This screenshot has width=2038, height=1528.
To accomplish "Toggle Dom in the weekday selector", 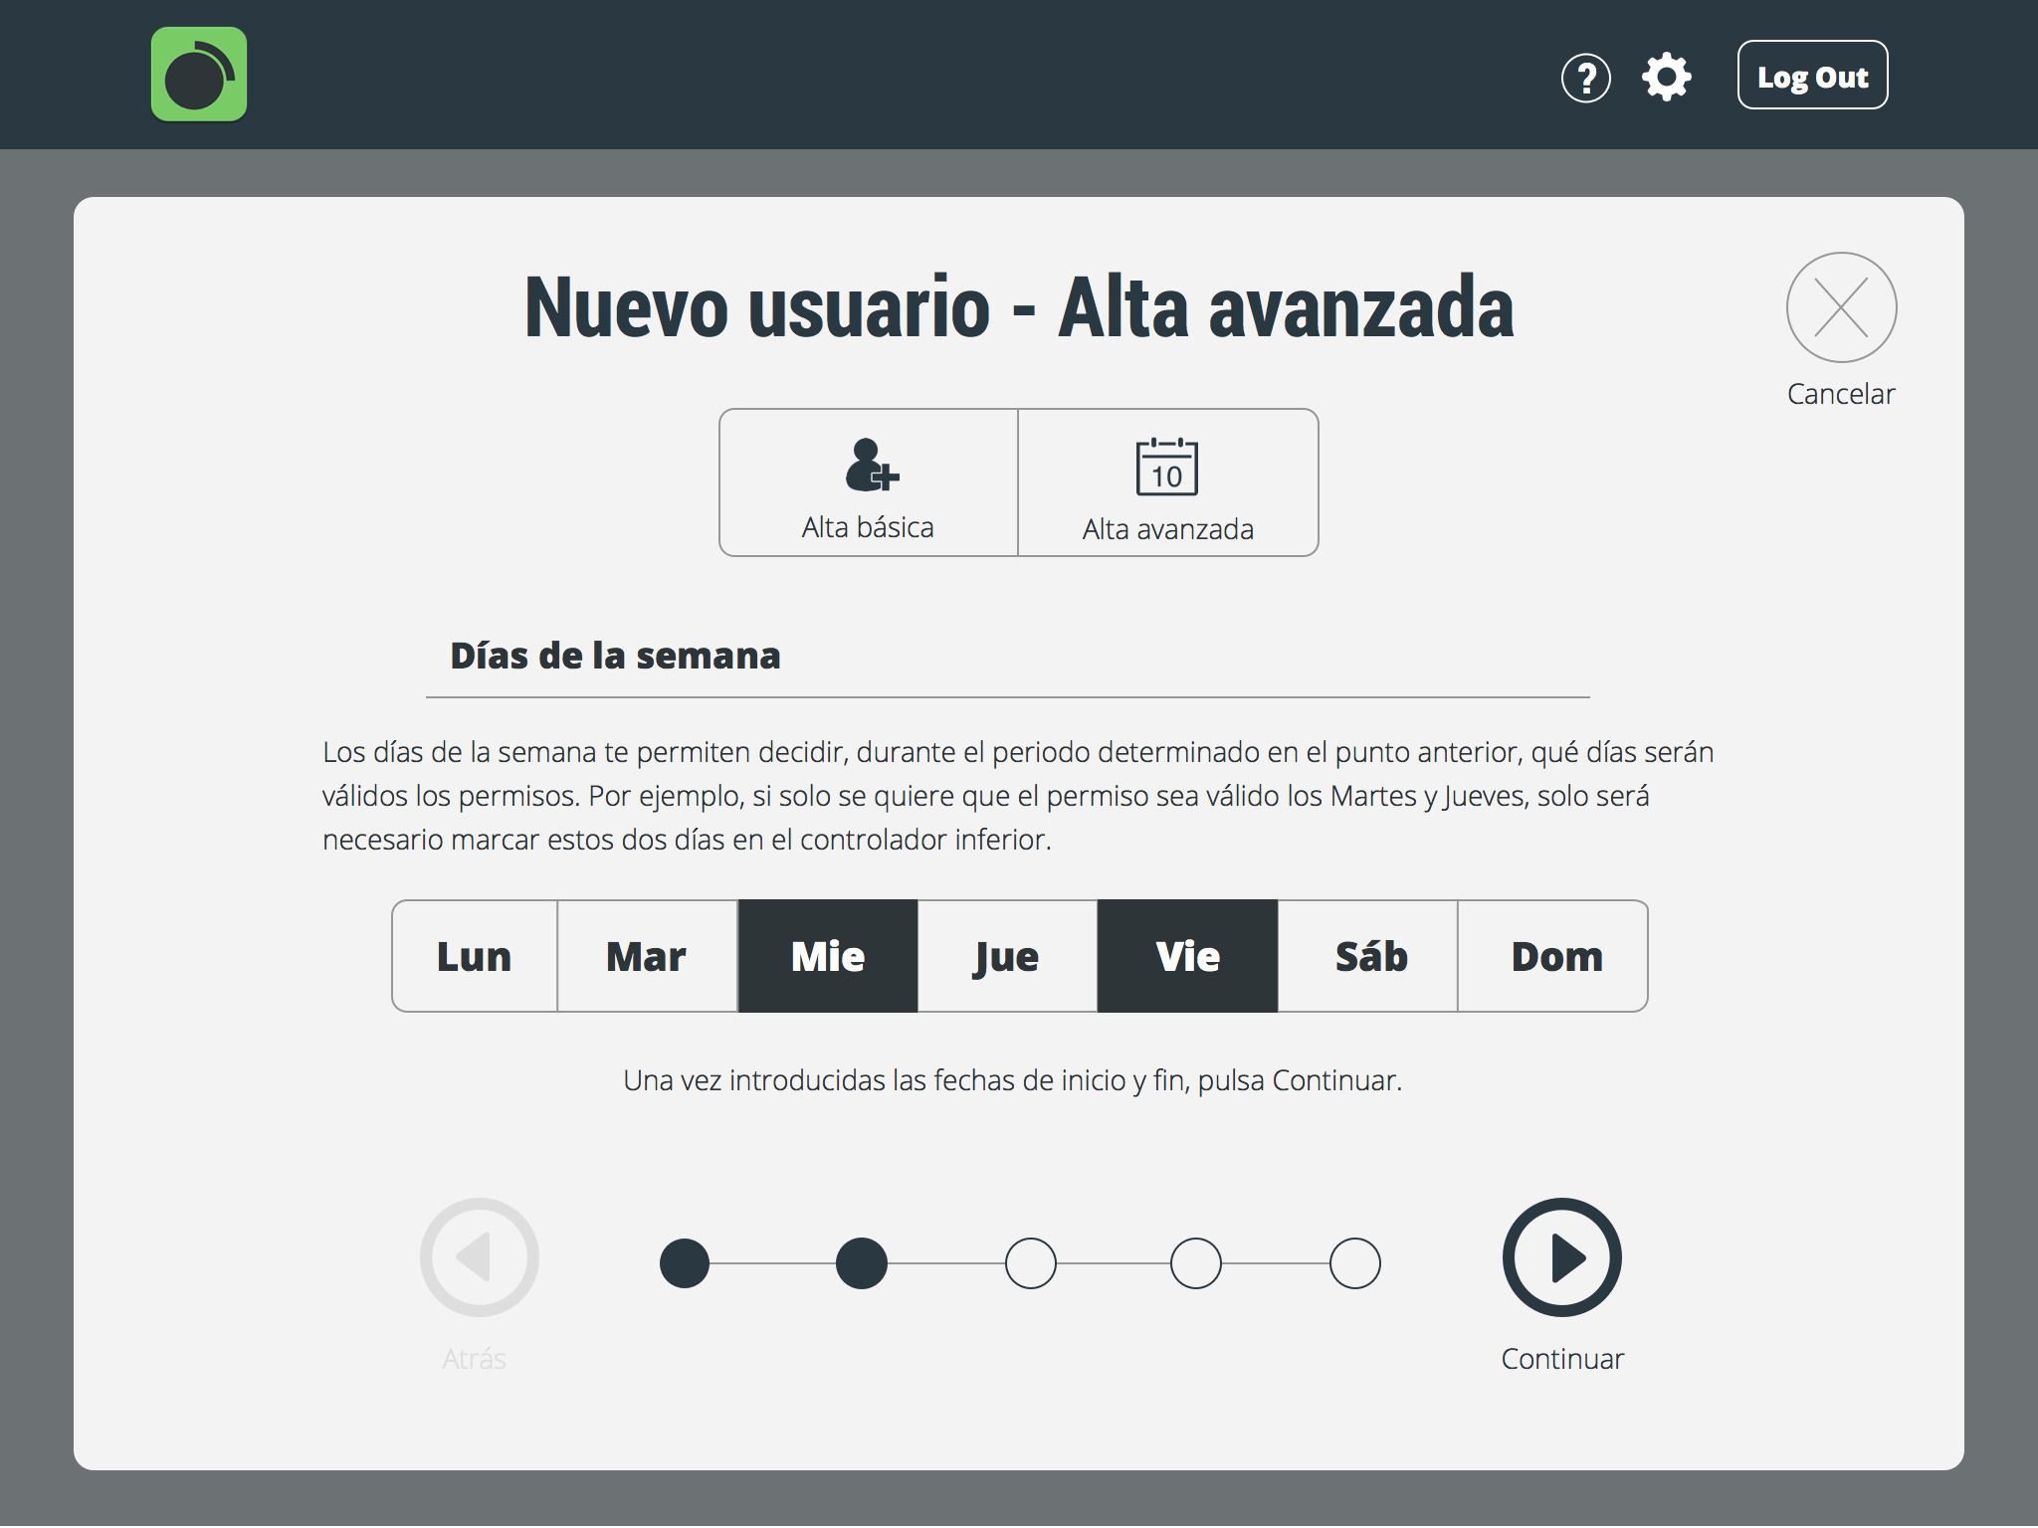I will coord(1555,956).
